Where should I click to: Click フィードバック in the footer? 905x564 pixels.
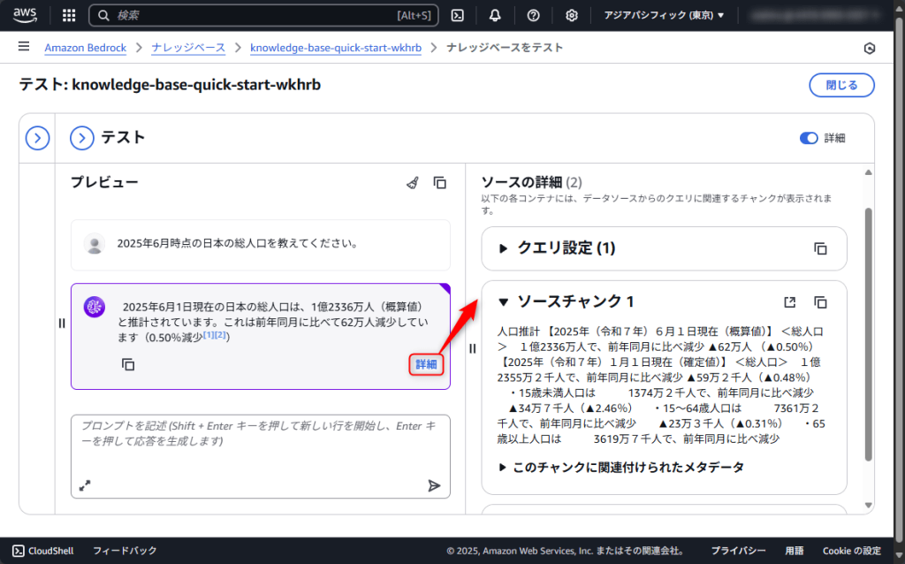tap(125, 551)
